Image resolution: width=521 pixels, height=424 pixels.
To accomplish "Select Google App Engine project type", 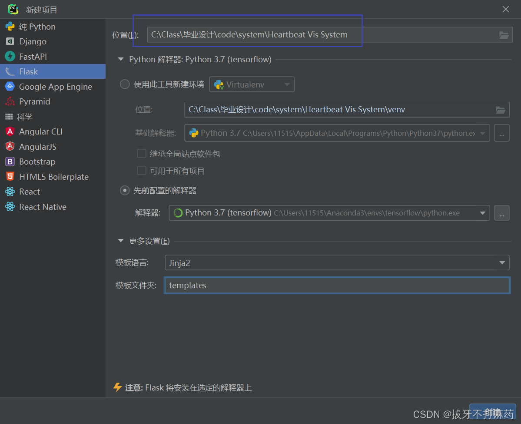I will tap(53, 87).
